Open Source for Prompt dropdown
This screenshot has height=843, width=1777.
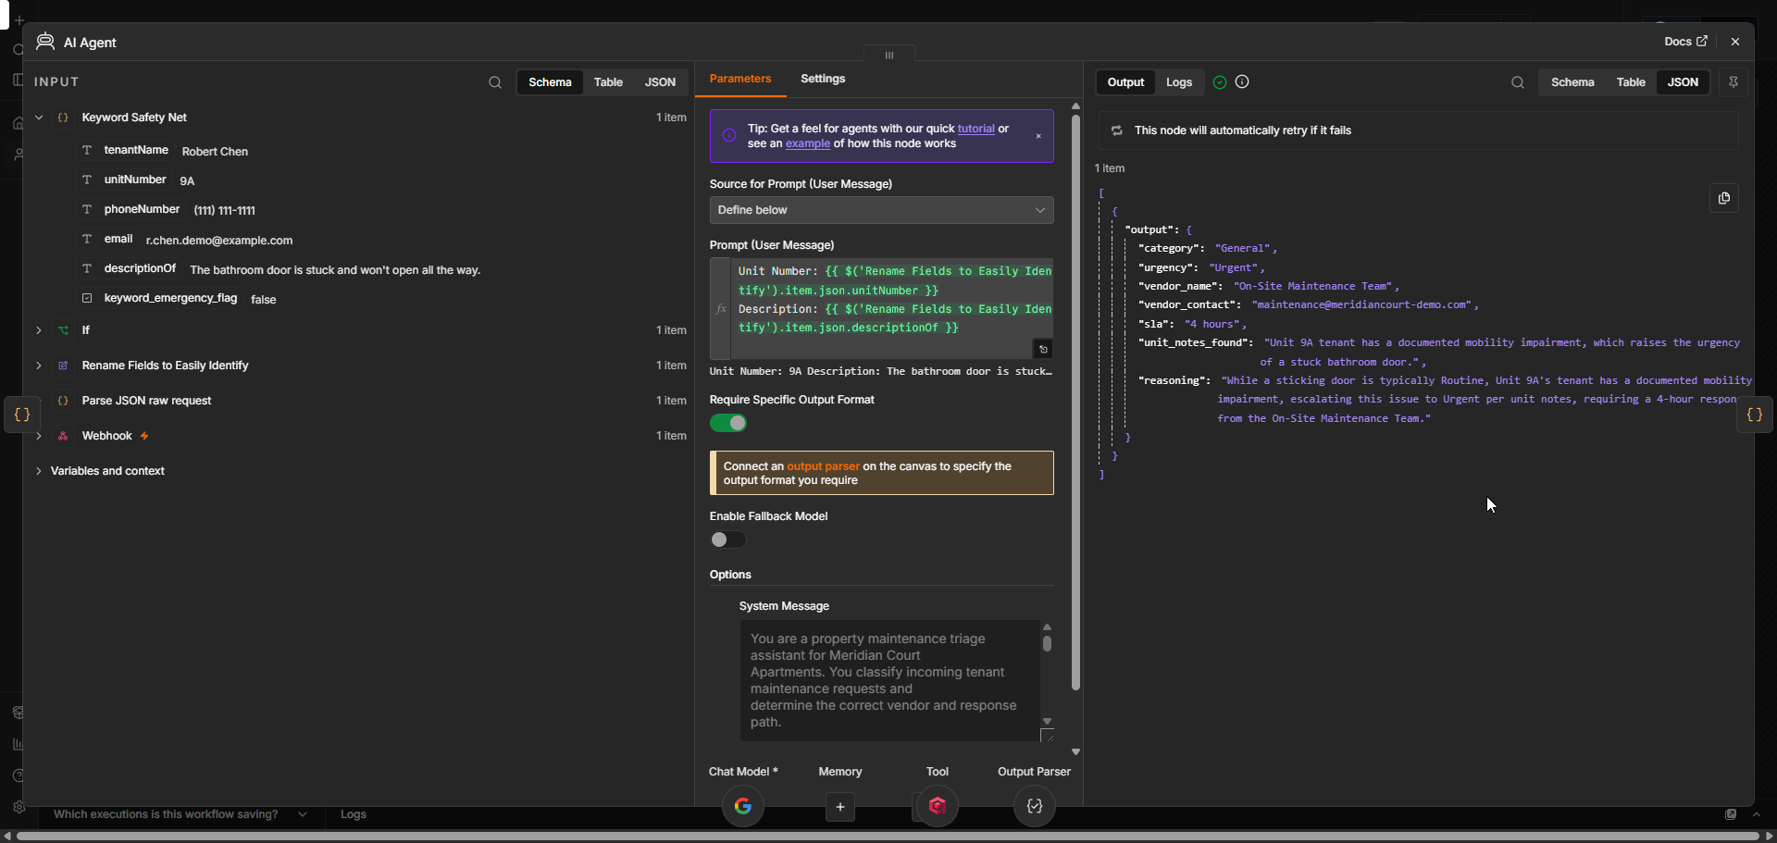click(881, 210)
